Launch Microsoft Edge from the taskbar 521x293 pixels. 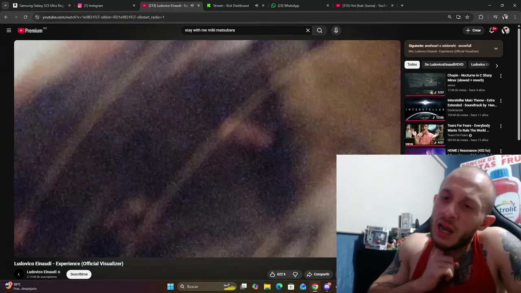tap(279, 286)
